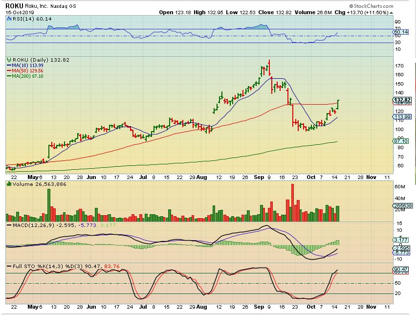Click the 170 price axis label
Image resolution: width=416 pixels, height=315 pixels.
coord(399,66)
